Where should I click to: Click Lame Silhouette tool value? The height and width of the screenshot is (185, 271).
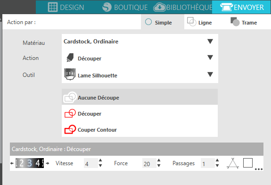(x=98, y=76)
